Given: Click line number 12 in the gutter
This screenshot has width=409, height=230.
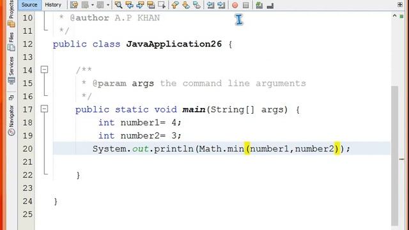Looking at the screenshot, I should (27, 44).
